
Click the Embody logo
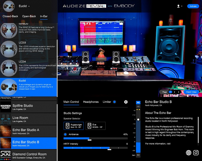click(124, 6)
